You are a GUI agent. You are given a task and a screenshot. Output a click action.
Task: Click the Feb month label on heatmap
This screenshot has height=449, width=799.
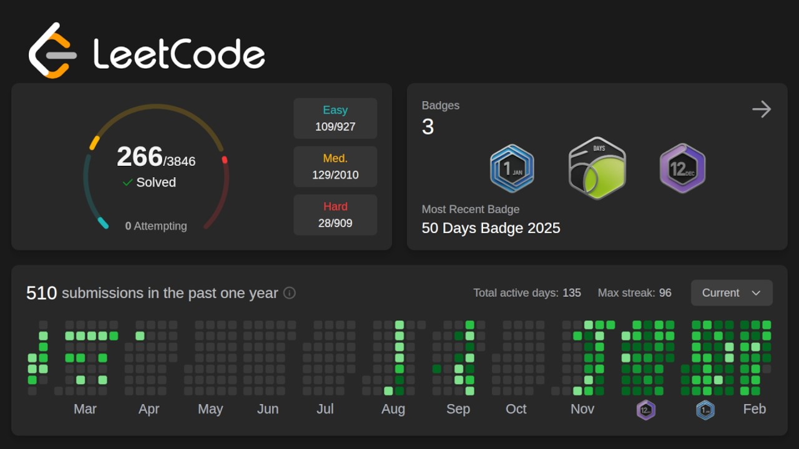tap(754, 409)
